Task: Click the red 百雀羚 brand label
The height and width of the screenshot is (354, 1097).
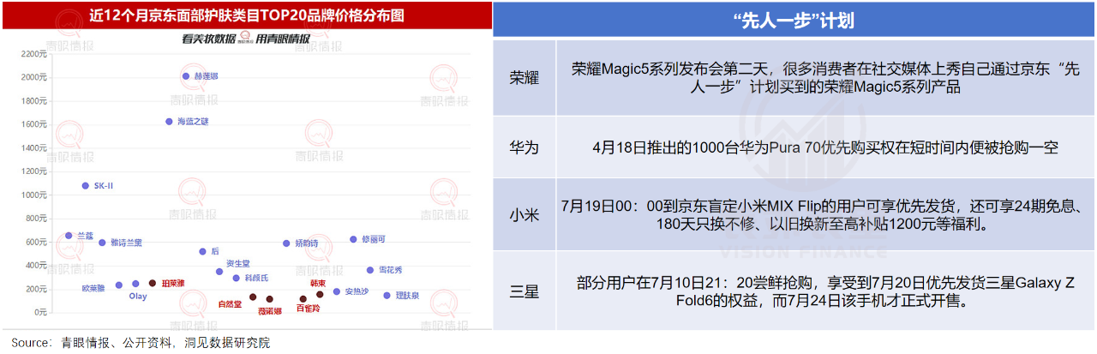Action: tap(309, 309)
